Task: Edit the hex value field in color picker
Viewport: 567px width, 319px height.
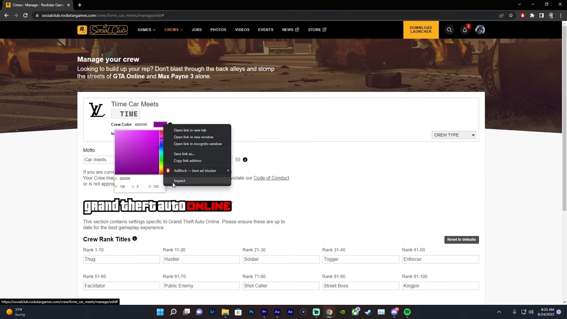Action: (125, 179)
